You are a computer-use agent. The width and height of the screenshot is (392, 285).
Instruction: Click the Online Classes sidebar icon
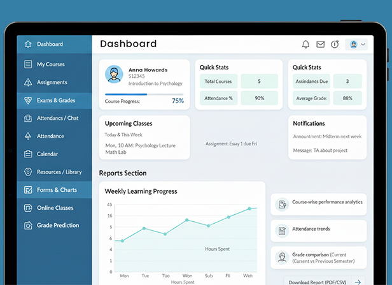(x=28, y=208)
